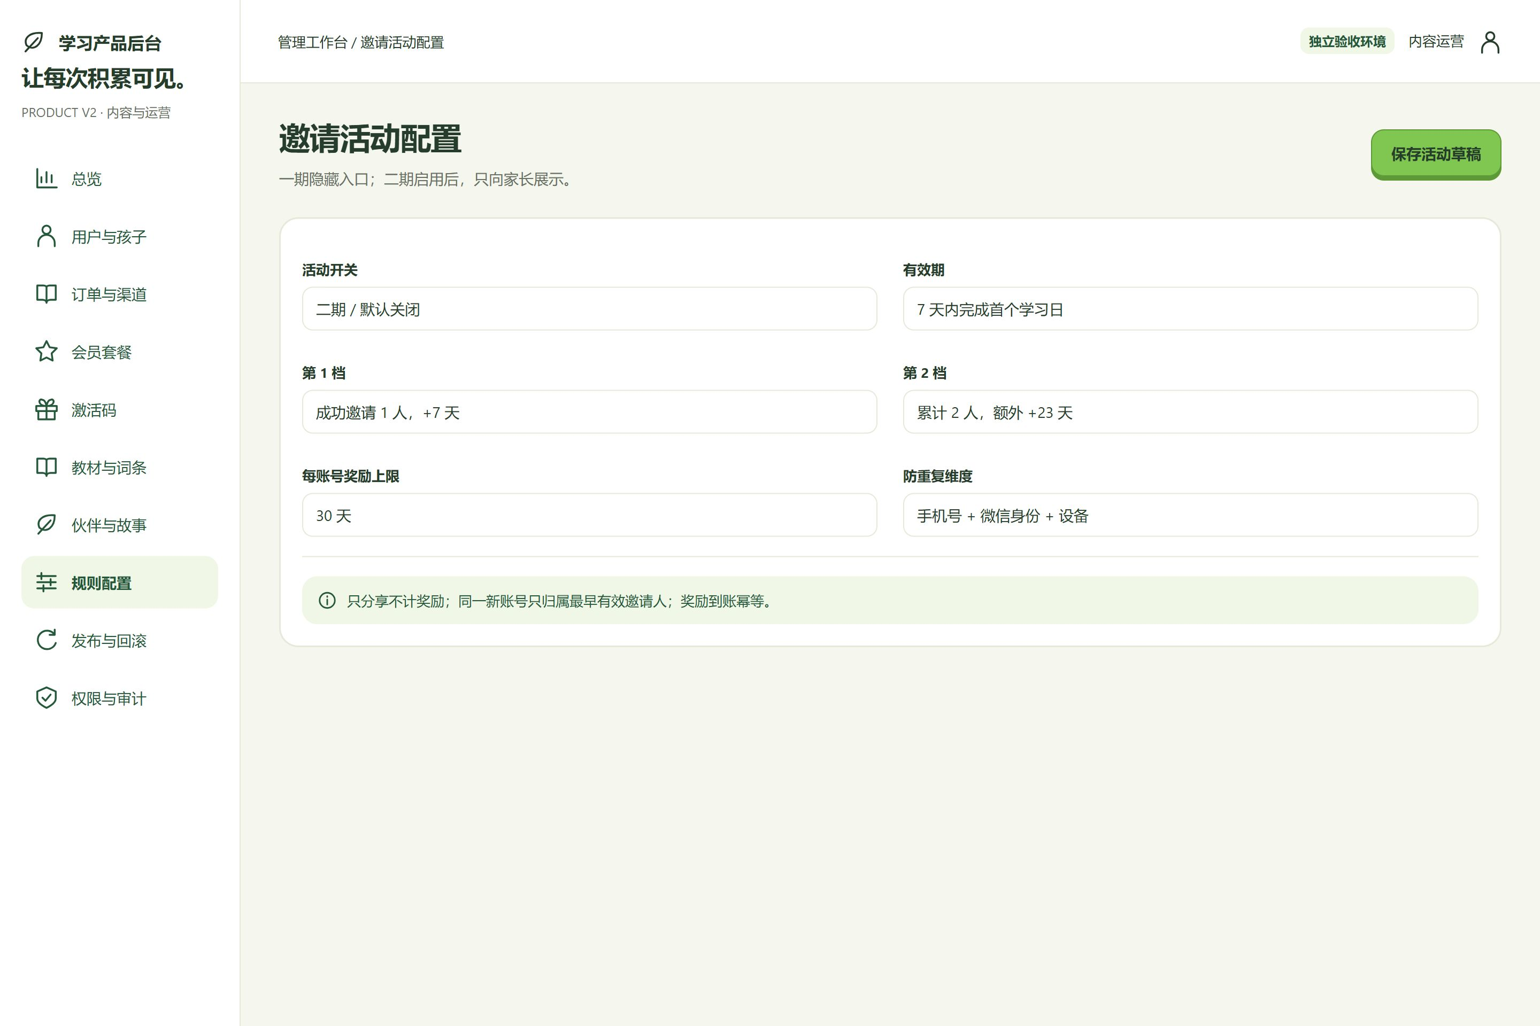Click the 让每次积累可见。 slogan text

click(x=105, y=79)
